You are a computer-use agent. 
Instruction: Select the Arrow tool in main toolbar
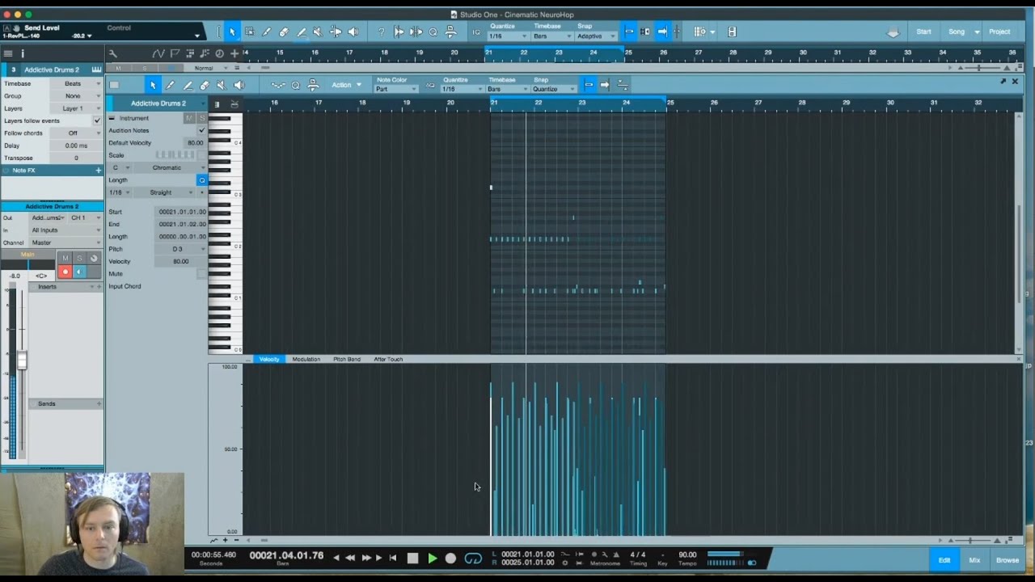point(232,32)
